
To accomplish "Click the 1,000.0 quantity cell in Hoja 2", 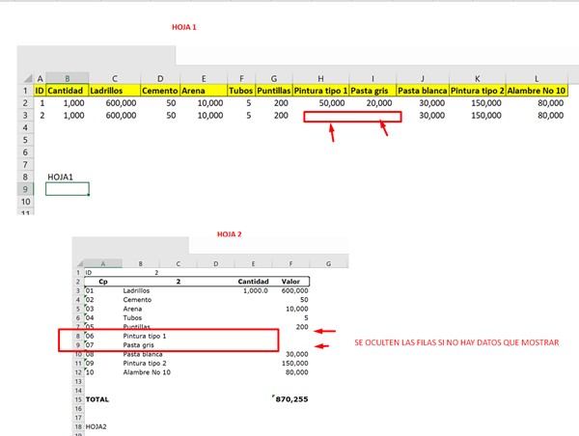I will pyautogui.click(x=253, y=290).
